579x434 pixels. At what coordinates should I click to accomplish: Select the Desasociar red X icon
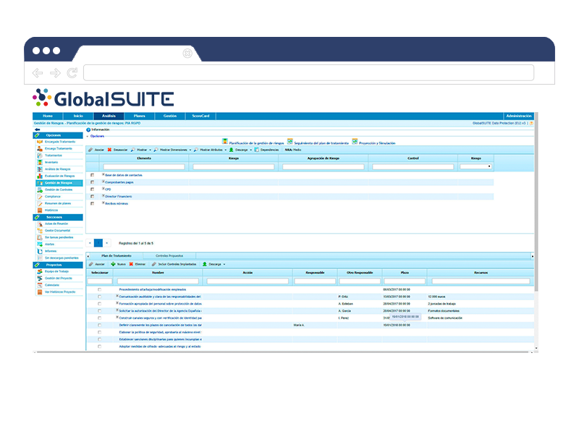(111, 149)
